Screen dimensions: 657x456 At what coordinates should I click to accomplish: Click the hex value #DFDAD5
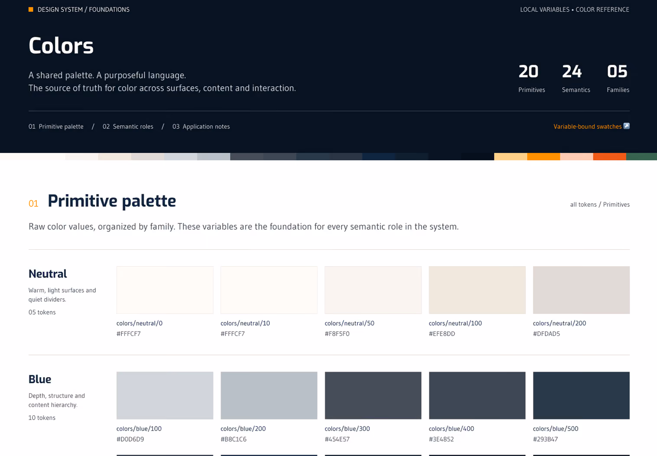click(x=546, y=334)
